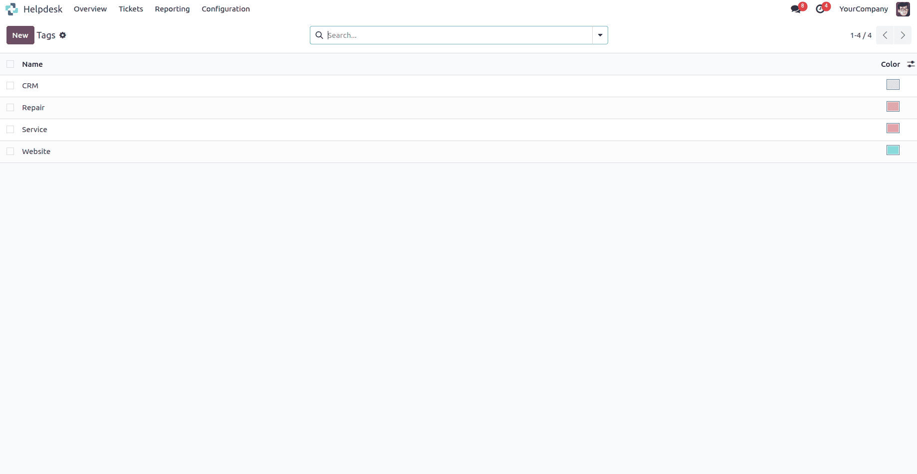Open the messages conversation icon
This screenshot has width=917, height=474.
(x=796, y=9)
